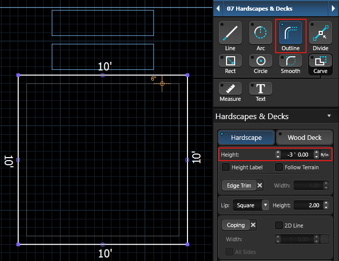Screen dimensions: 339x261
Task: Open the Lip style Square dropdown
Action: 251,205
